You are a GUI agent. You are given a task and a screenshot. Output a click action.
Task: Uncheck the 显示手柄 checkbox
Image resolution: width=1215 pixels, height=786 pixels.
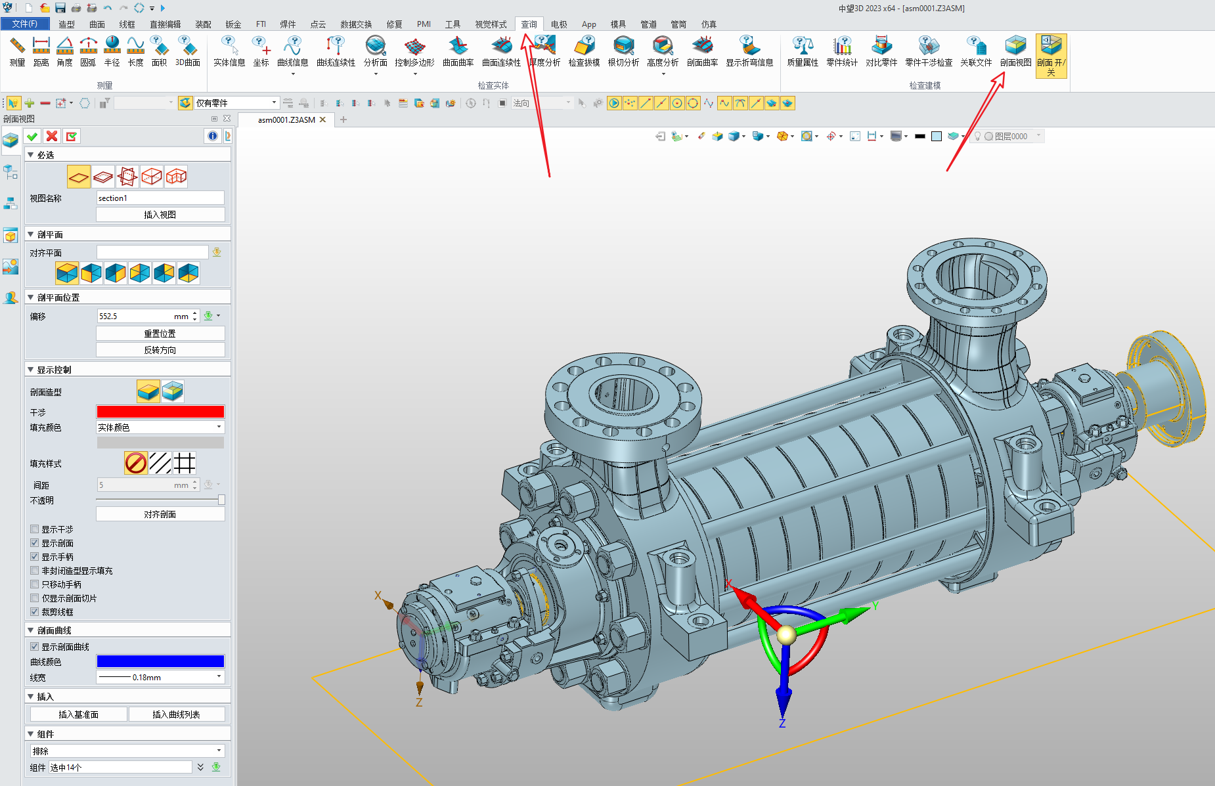[35, 557]
